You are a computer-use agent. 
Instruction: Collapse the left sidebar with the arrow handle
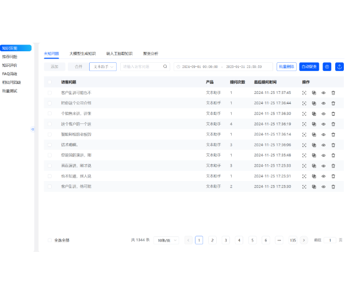tap(33, 129)
